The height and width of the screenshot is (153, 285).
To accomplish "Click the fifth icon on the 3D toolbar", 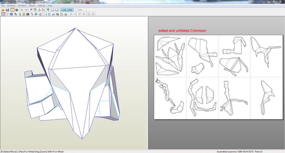I will coord(22,10).
